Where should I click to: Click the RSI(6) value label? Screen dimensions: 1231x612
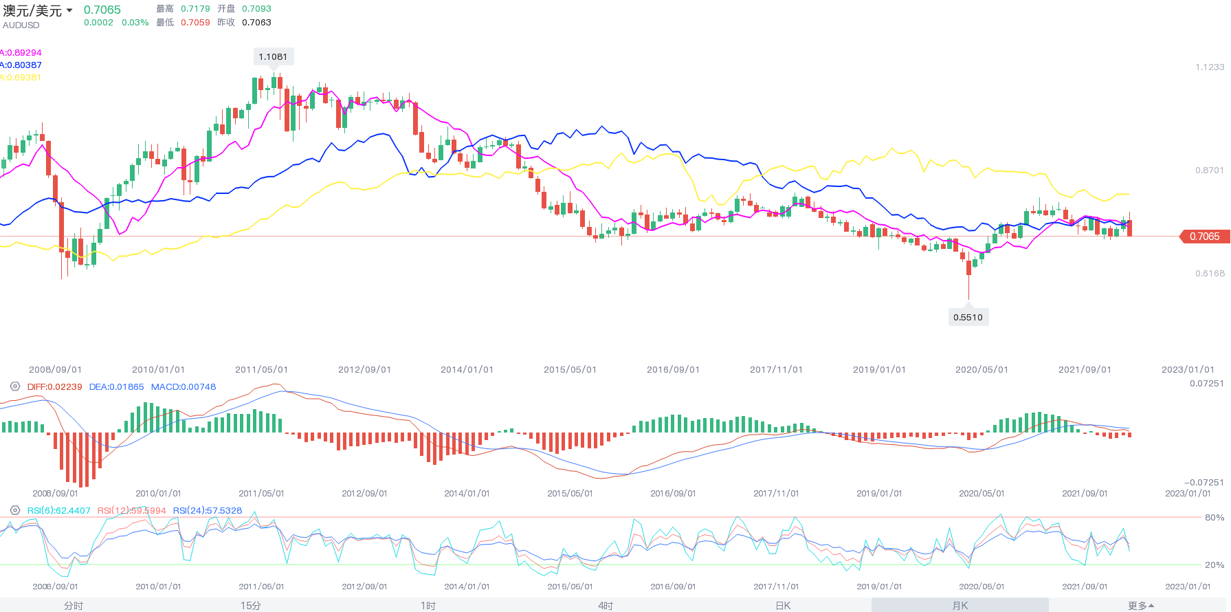[x=59, y=510]
